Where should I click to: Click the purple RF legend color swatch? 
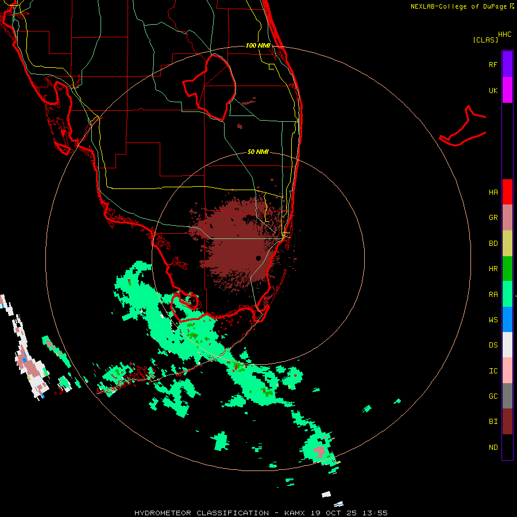[507, 64]
